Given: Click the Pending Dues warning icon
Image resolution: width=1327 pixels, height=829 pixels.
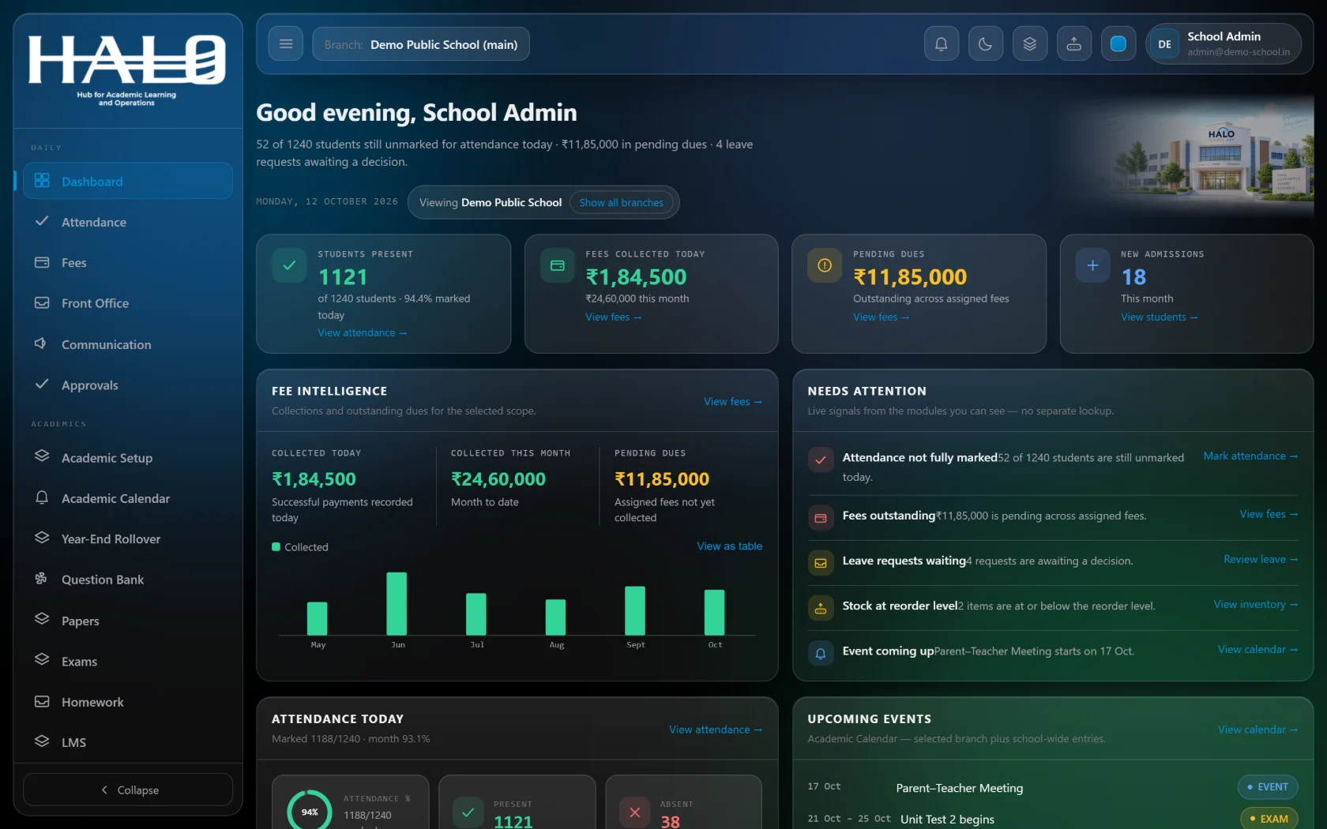Looking at the screenshot, I should tap(825, 265).
